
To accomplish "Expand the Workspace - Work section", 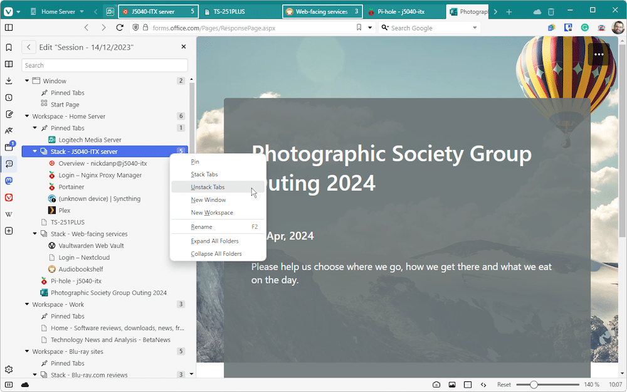I will coord(26,304).
